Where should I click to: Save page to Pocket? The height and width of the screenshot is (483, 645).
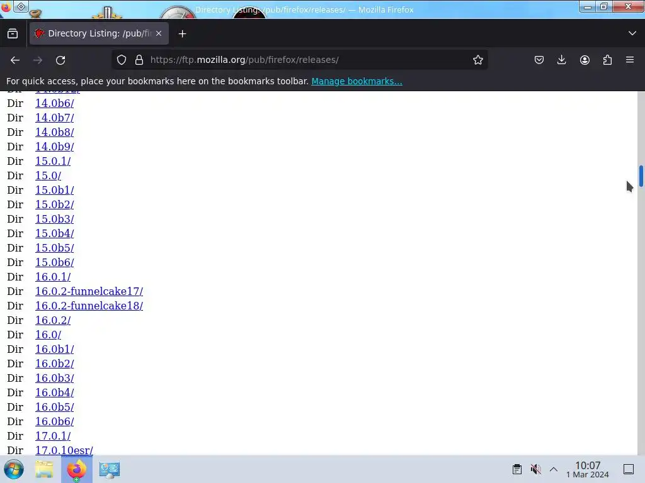(539, 60)
